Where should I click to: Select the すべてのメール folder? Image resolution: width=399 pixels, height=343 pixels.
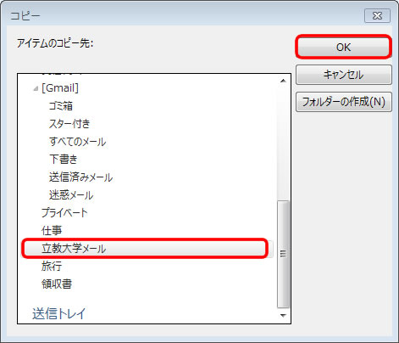78,142
